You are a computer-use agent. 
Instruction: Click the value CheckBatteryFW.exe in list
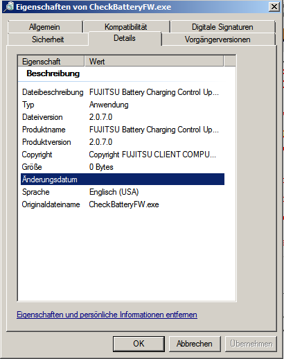tap(124, 204)
